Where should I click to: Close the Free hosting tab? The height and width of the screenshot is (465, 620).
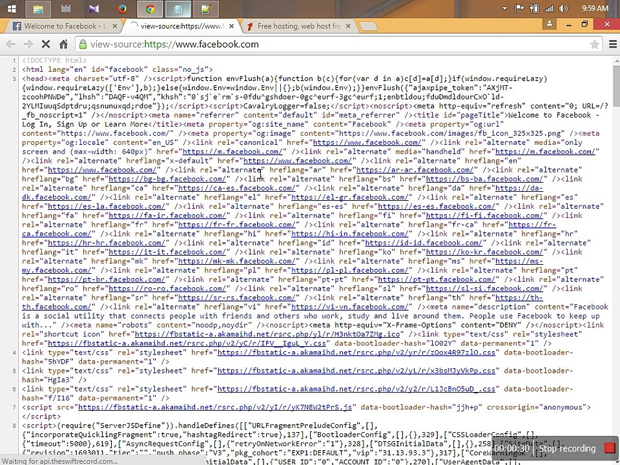click(x=348, y=26)
